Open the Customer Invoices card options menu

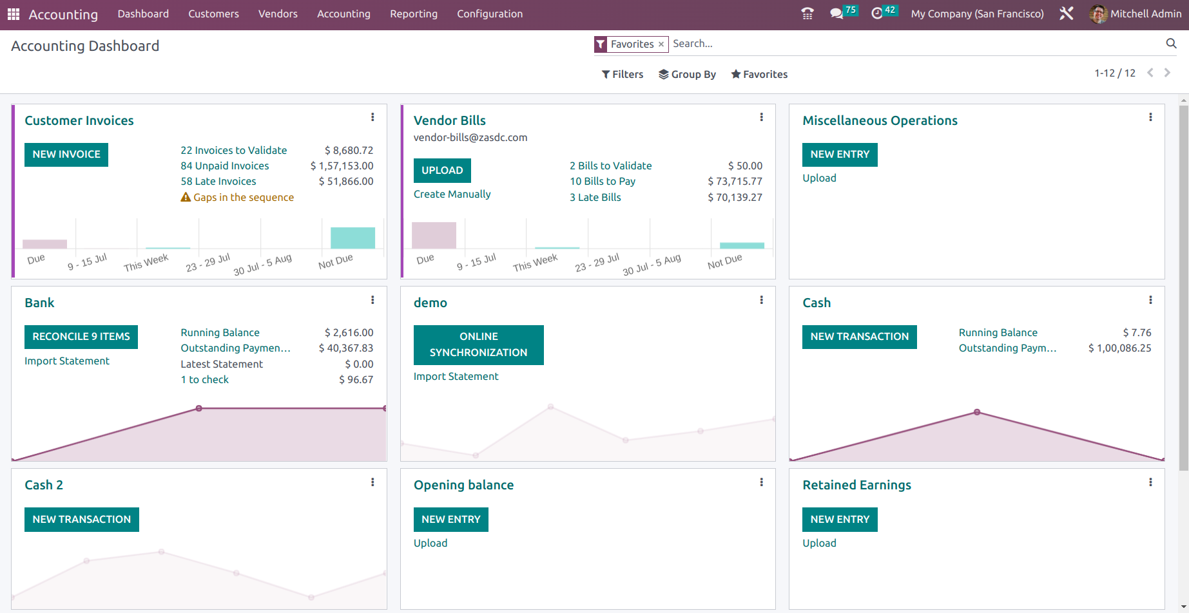point(372,117)
